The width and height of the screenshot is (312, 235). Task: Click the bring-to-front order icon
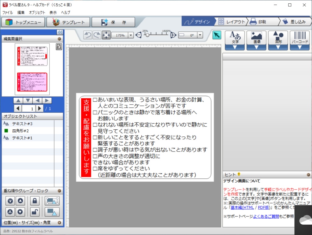[x=10, y=201]
